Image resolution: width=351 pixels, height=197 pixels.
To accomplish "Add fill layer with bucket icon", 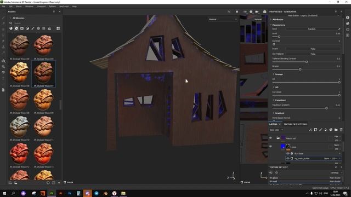I will pos(326,130).
